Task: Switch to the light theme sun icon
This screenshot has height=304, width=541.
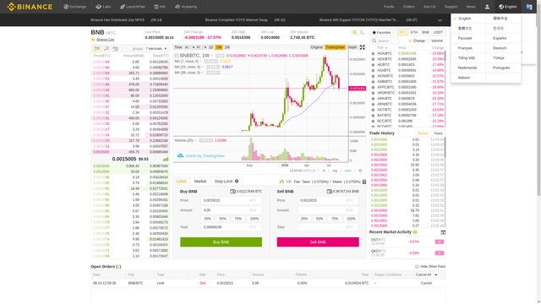Action: tap(354, 32)
